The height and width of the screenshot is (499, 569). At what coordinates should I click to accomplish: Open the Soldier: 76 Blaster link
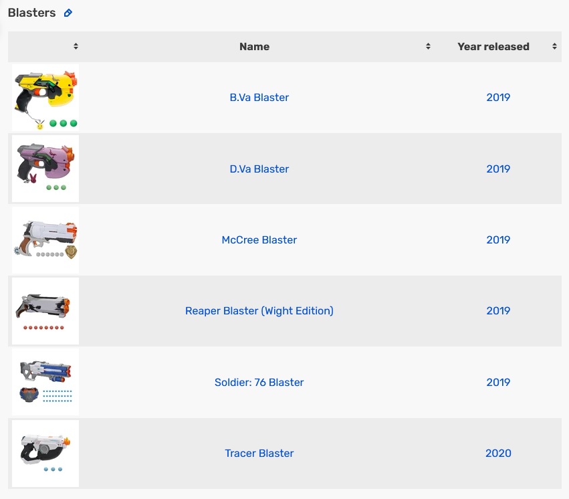coord(259,382)
